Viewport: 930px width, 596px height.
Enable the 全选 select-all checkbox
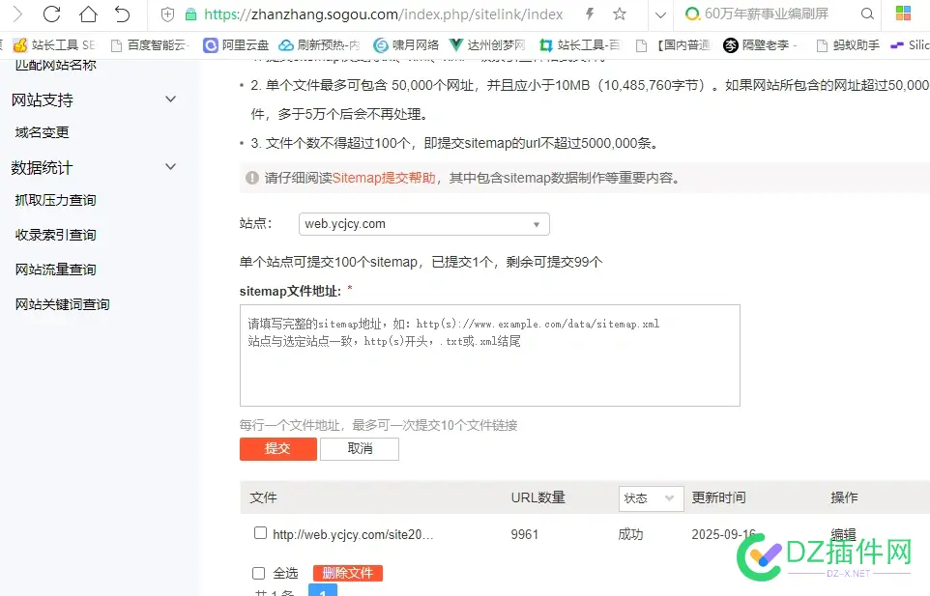pos(258,572)
